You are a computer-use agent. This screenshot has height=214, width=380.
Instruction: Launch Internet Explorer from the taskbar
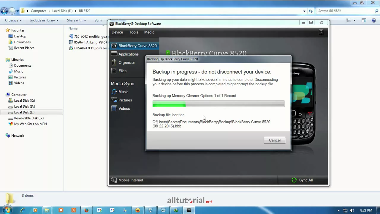click(23, 210)
